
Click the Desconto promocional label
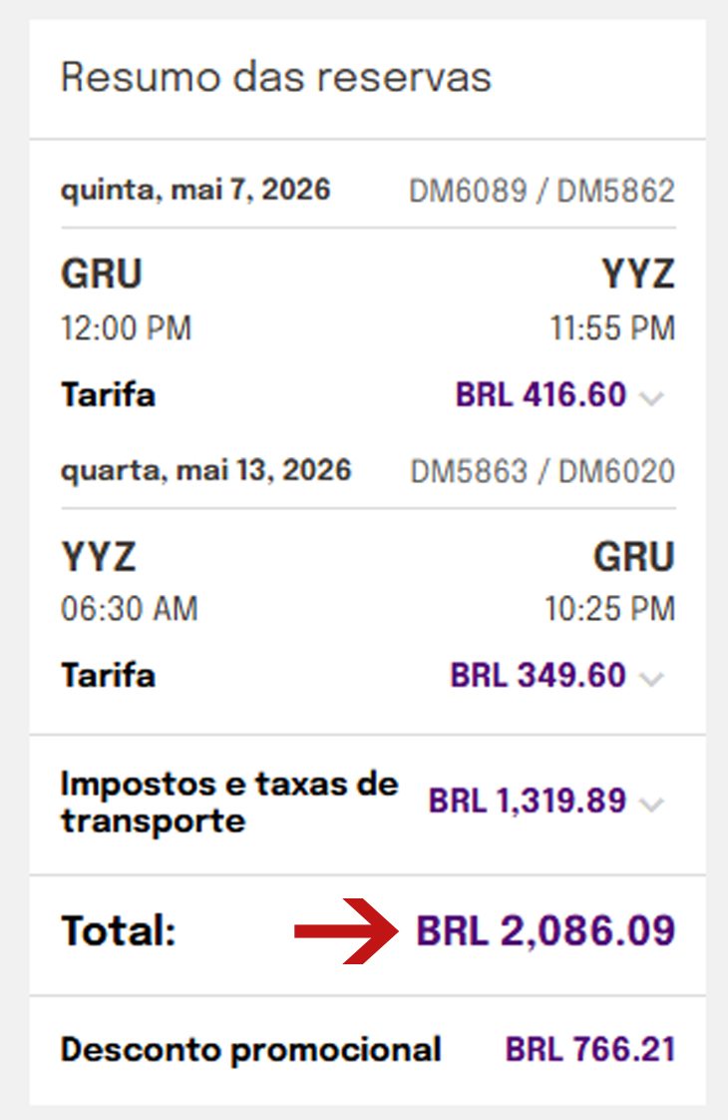coord(251,1050)
